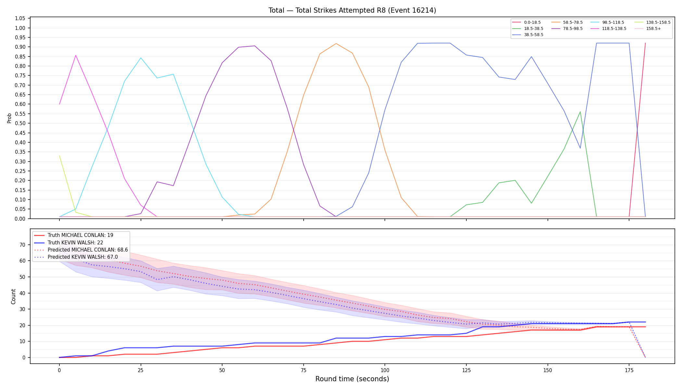This screenshot has height=390, width=682.
Task: Click the 1.00 tick on Prob axis
Action: 20,28
